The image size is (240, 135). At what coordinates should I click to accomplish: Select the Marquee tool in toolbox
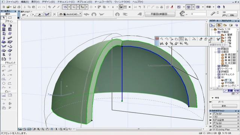(10, 18)
